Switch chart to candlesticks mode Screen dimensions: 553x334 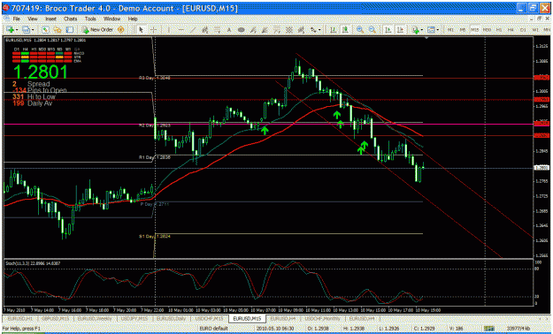tap(345, 30)
